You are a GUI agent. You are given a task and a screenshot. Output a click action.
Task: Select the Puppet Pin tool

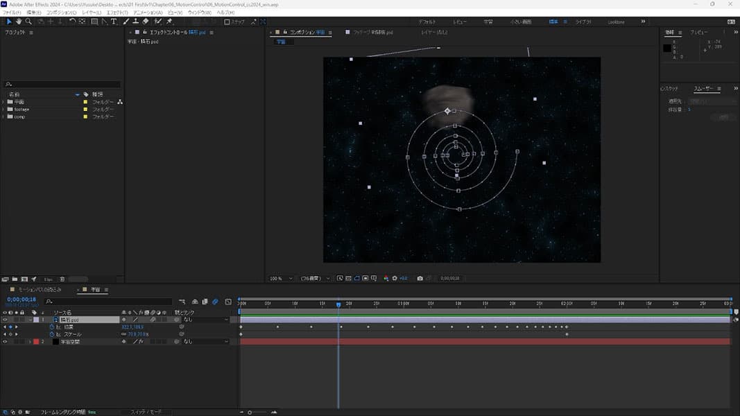click(169, 21)
